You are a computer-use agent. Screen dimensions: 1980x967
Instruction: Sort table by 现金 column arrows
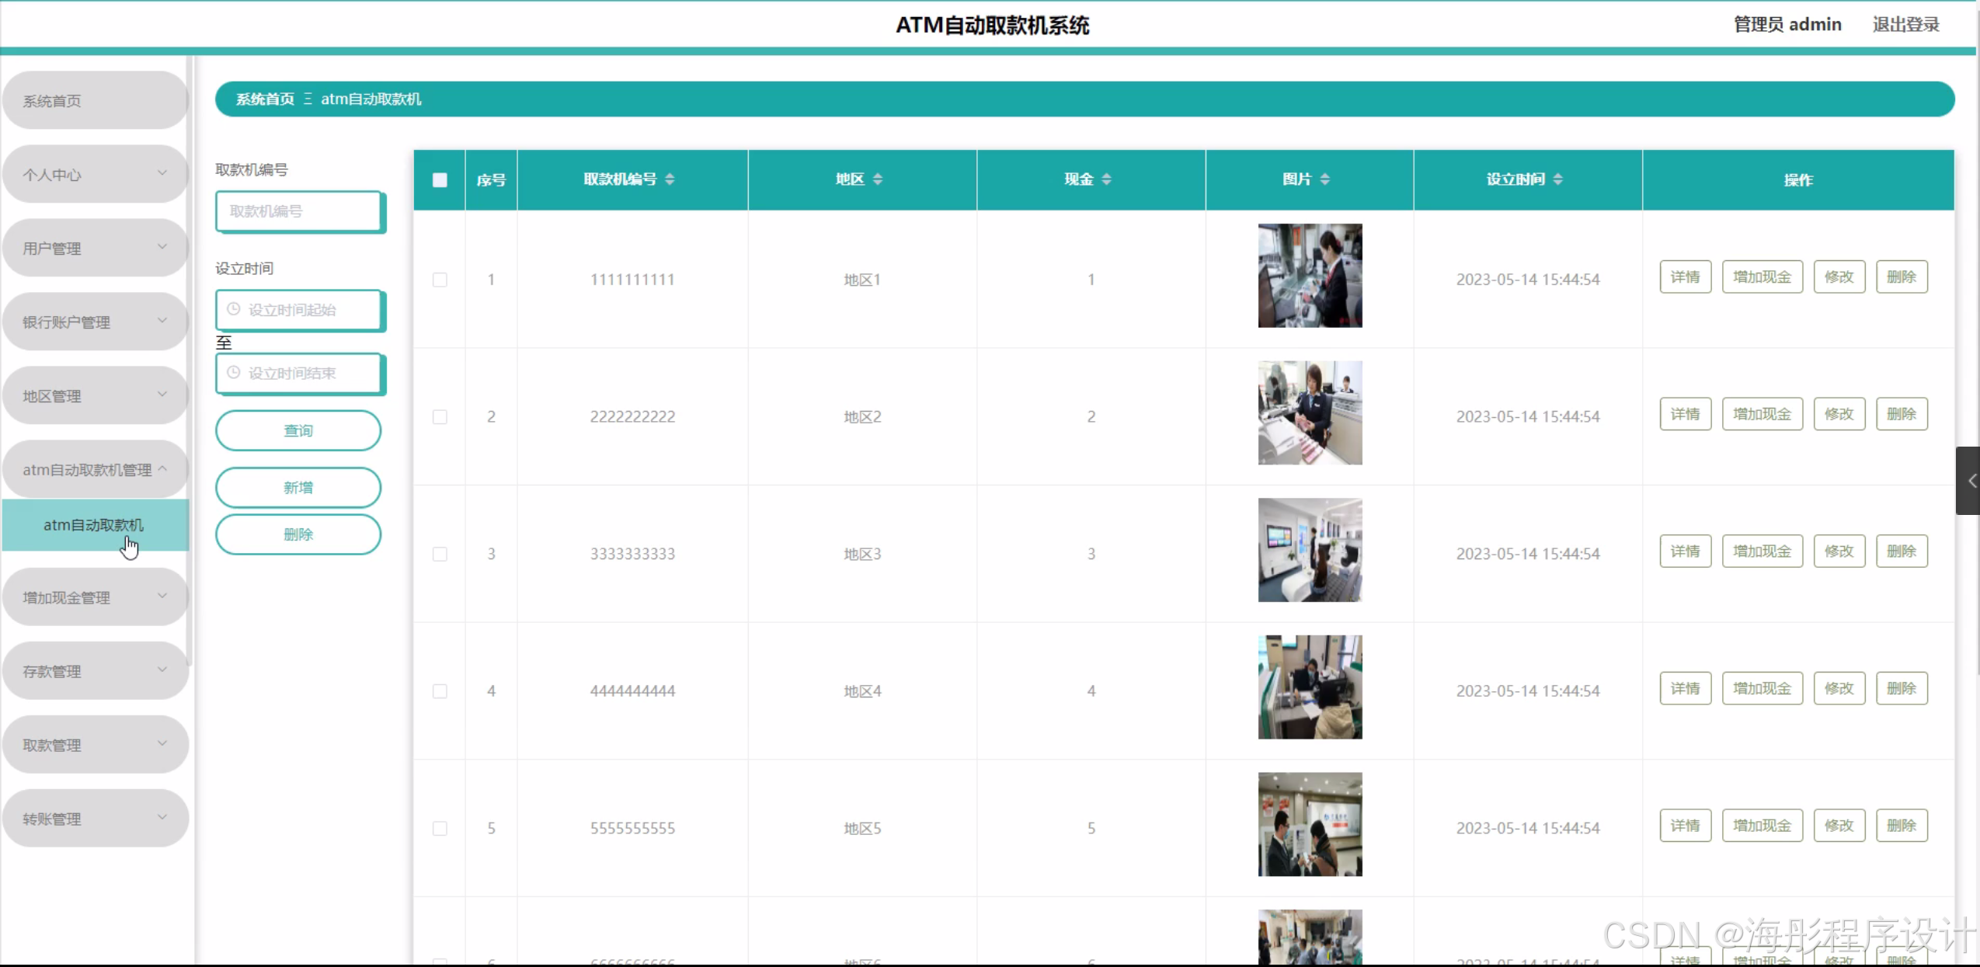click(x=1106, y=179)
